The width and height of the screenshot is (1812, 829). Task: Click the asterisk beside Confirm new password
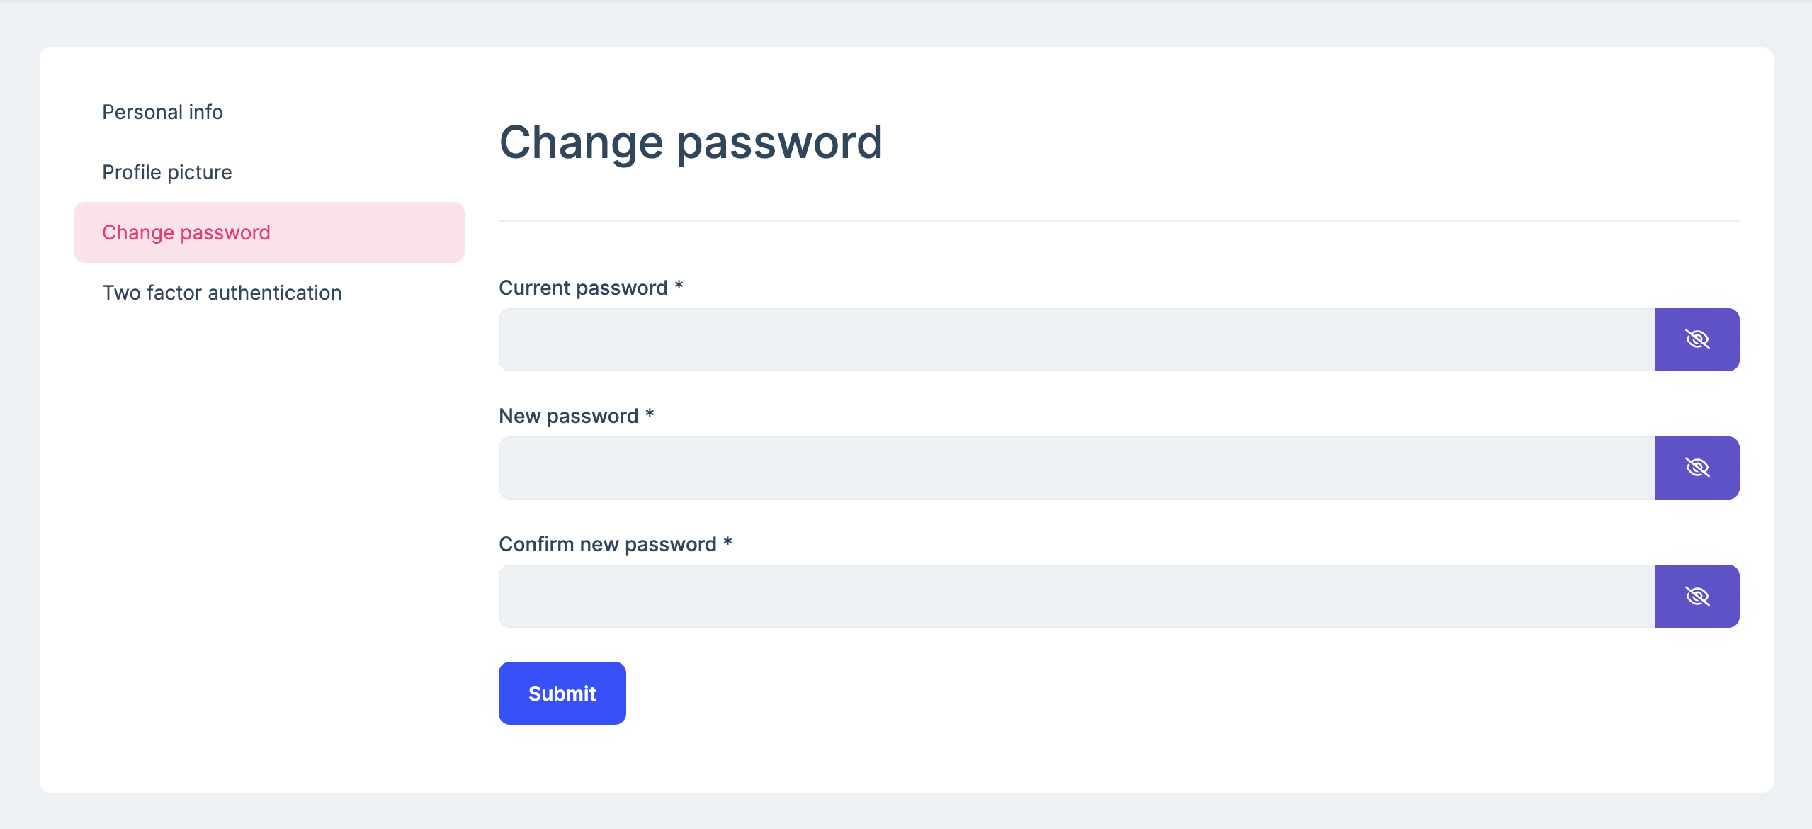point(727,542)
